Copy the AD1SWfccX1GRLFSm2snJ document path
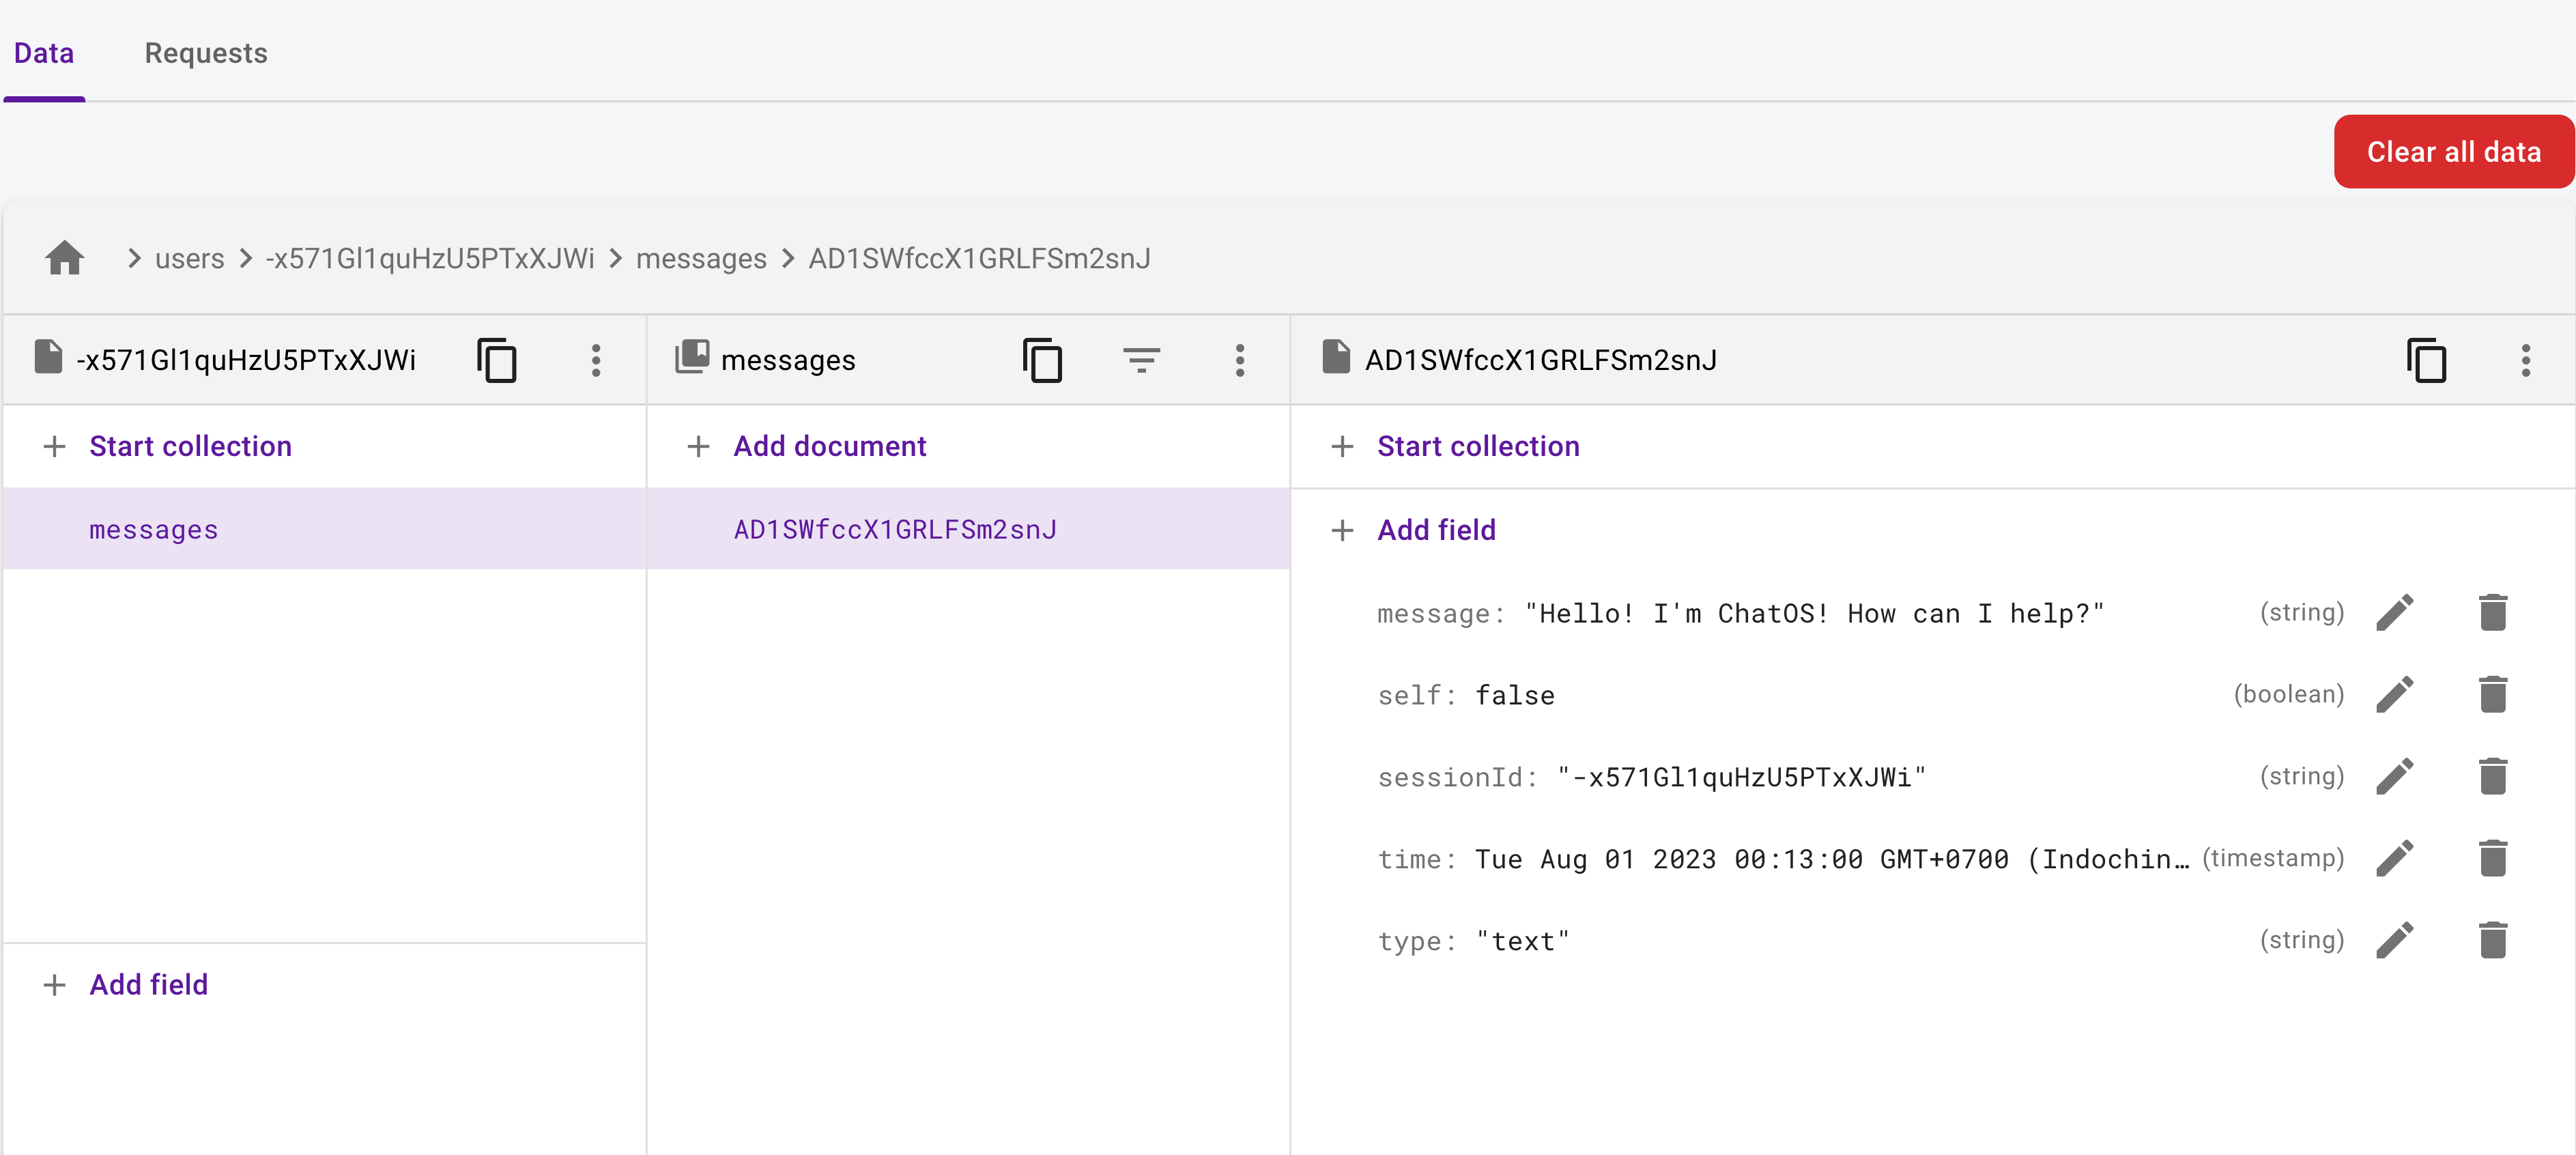Viewport: 2576px width, 1155px height. (x=2427, y=360)
